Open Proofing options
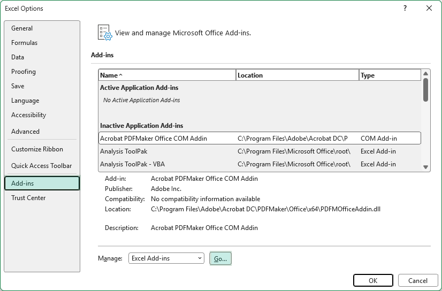 point(42,72)
